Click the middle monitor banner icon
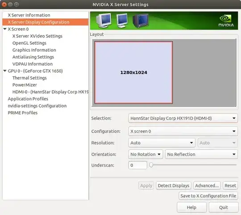241x215 pixels. pyautogui.click(x=122, y=21)
